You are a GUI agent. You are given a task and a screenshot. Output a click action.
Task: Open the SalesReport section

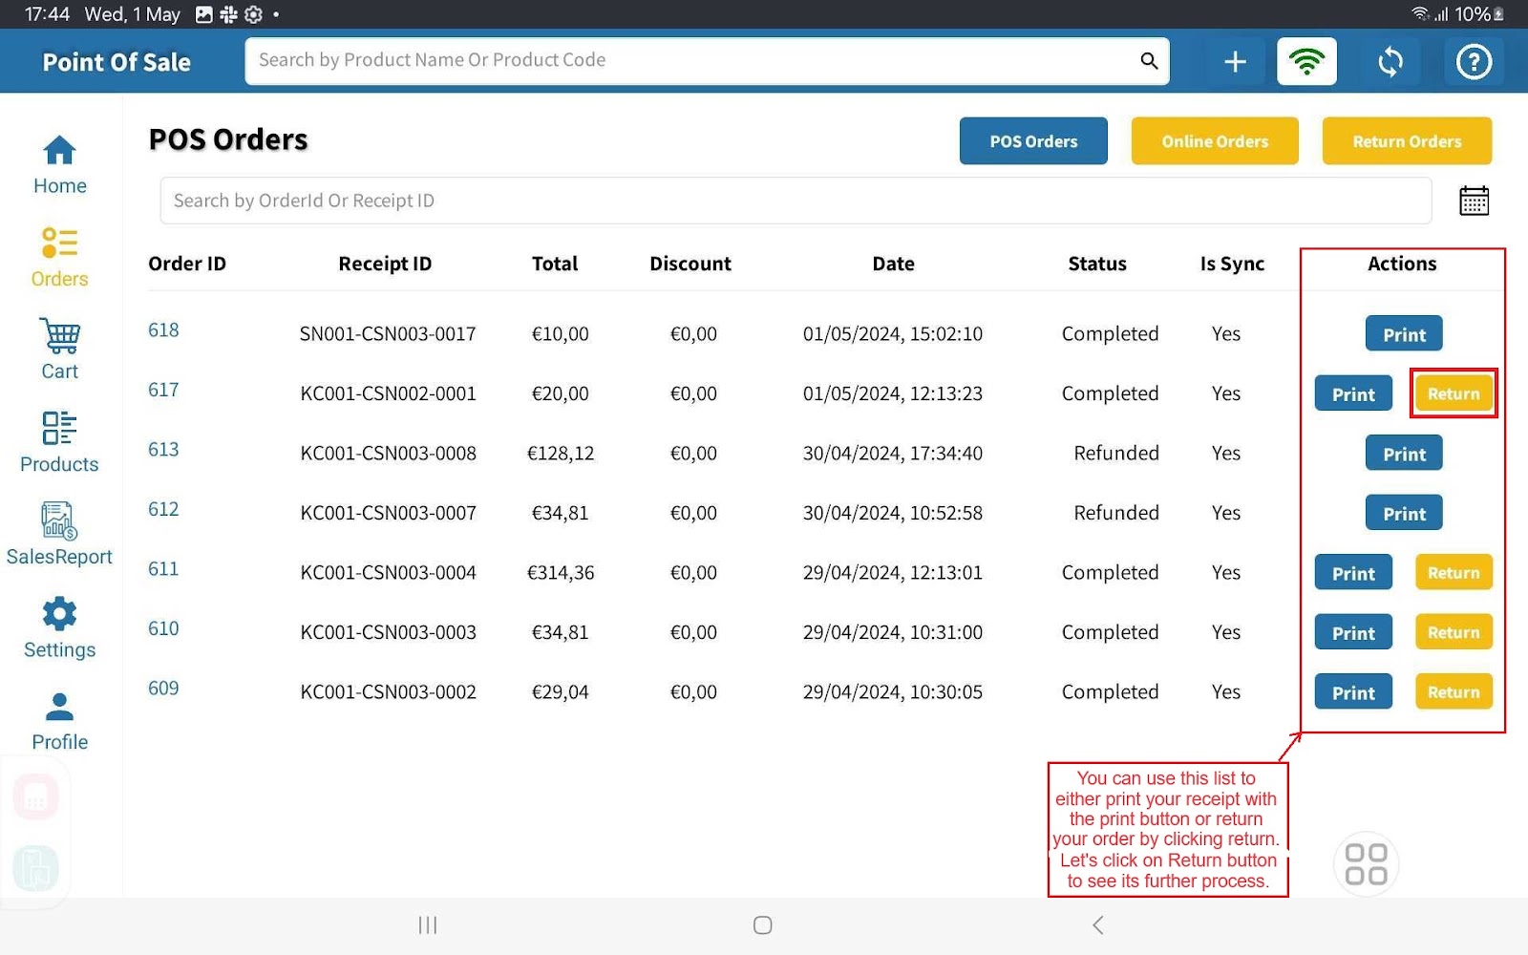(x=59, y=535)
